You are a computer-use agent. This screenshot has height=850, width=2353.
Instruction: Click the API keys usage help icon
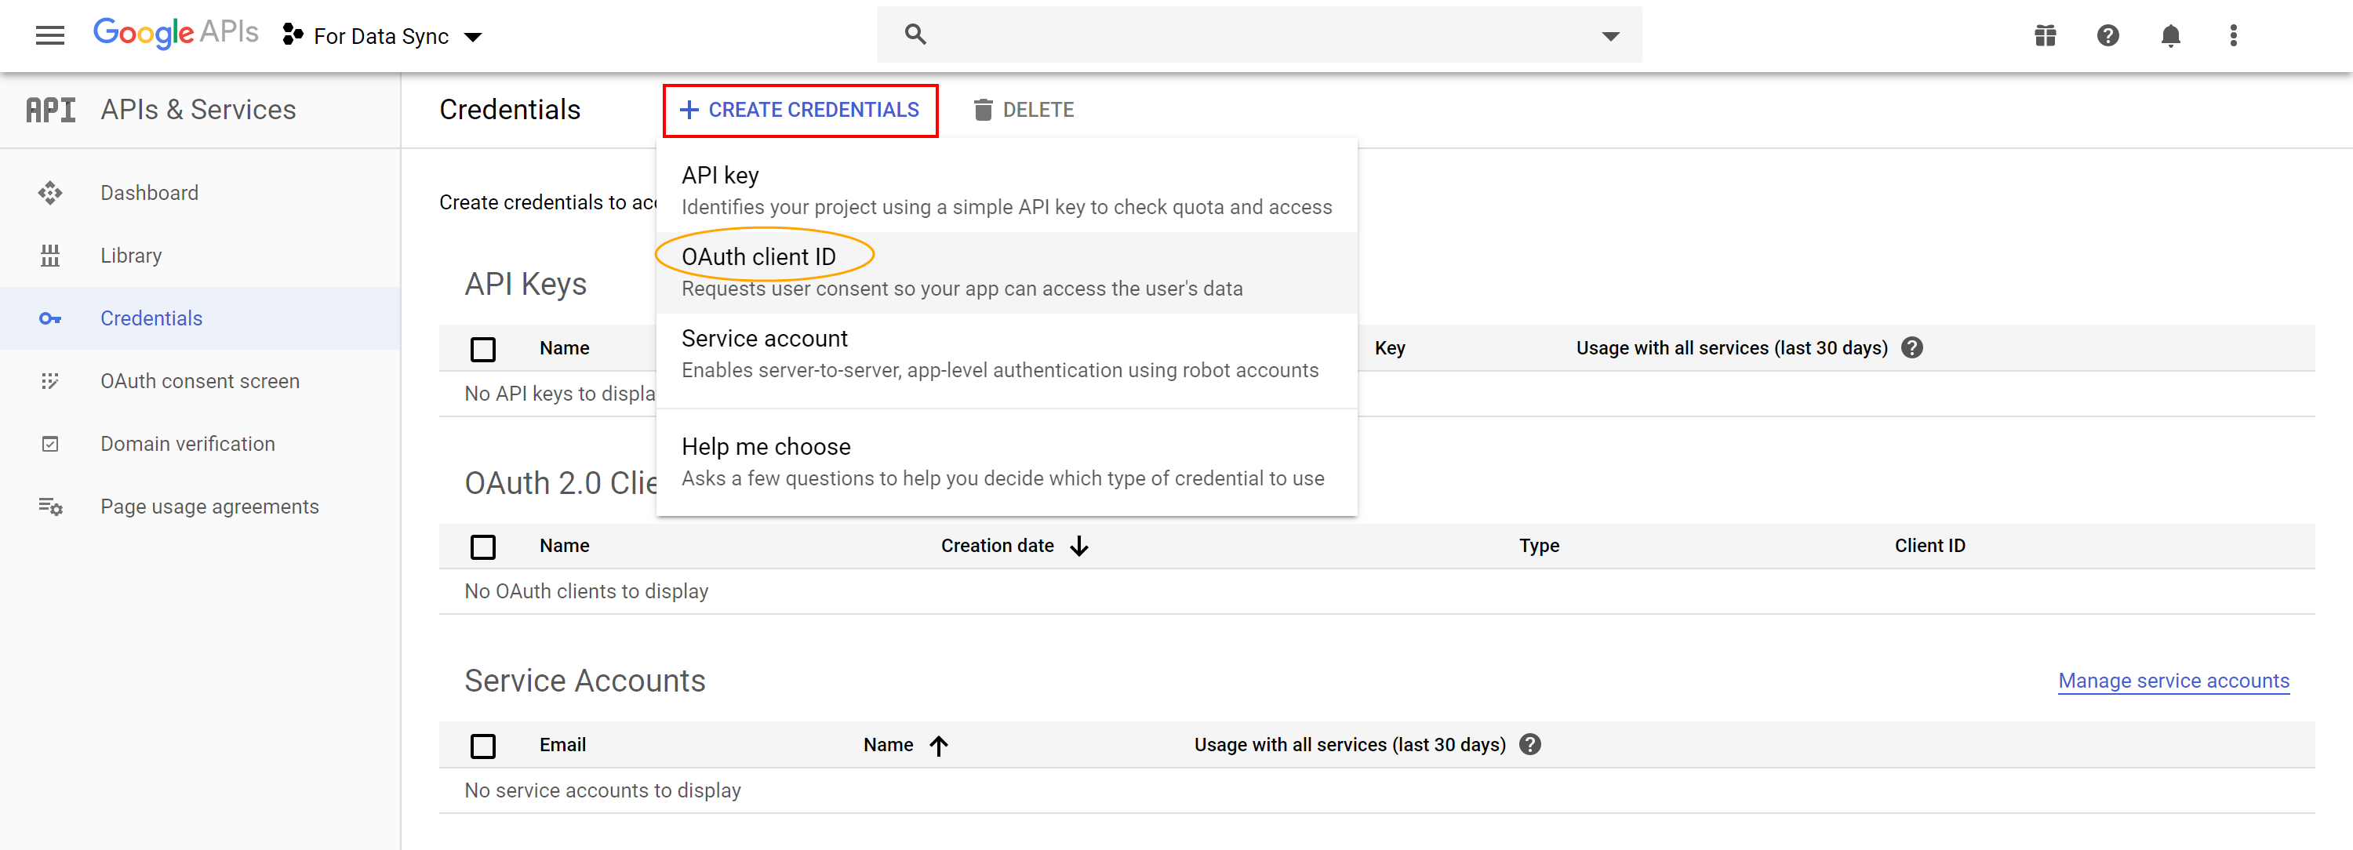click(x=1912, y=348)
